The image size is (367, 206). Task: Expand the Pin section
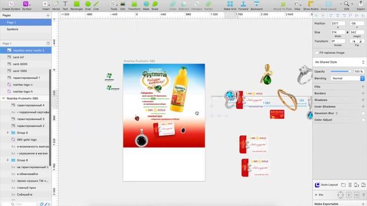click(x=316, y=195)
